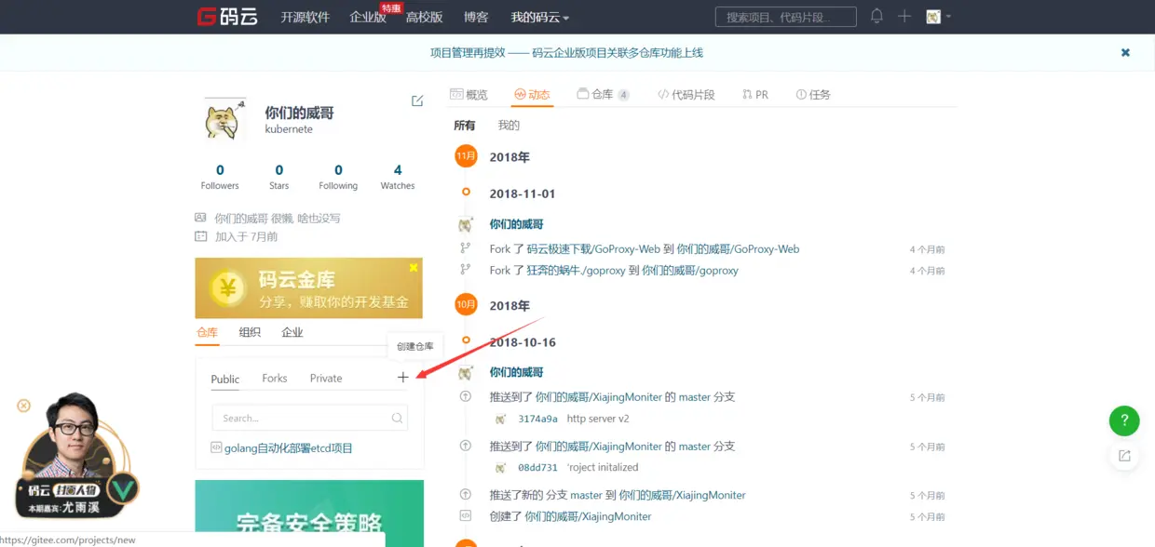Open the 码云封面人物 尤雨溪 floating card
1155x547 pixels.
79,456
